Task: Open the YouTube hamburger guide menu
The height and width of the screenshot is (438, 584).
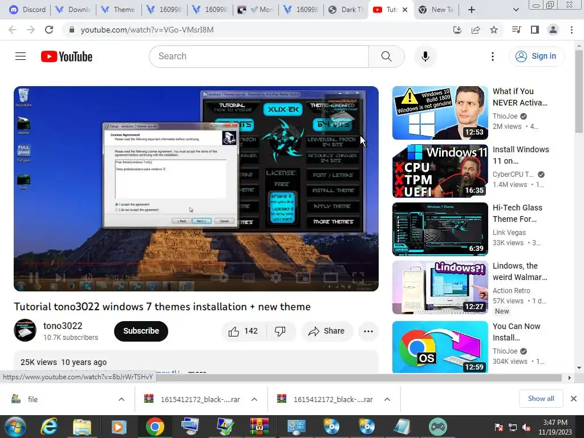Action: click(21, 56)
